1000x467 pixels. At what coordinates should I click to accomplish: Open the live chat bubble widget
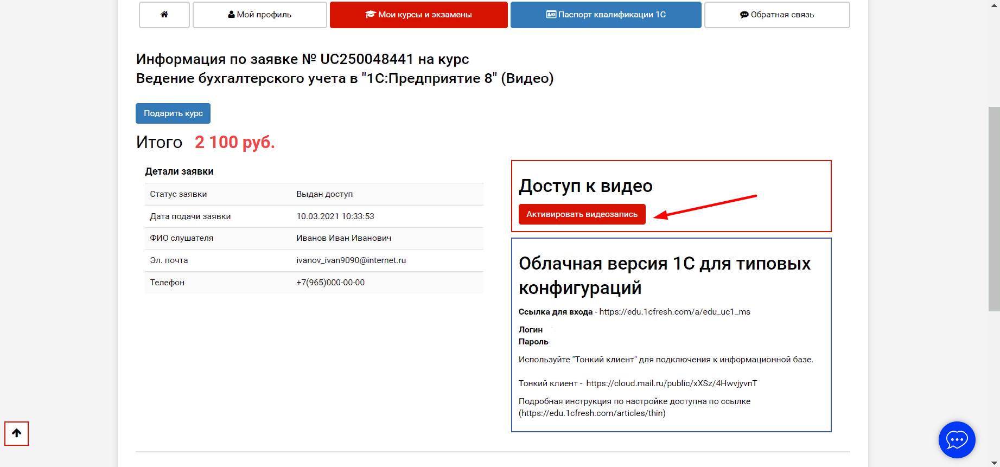[x=957, y=439]
